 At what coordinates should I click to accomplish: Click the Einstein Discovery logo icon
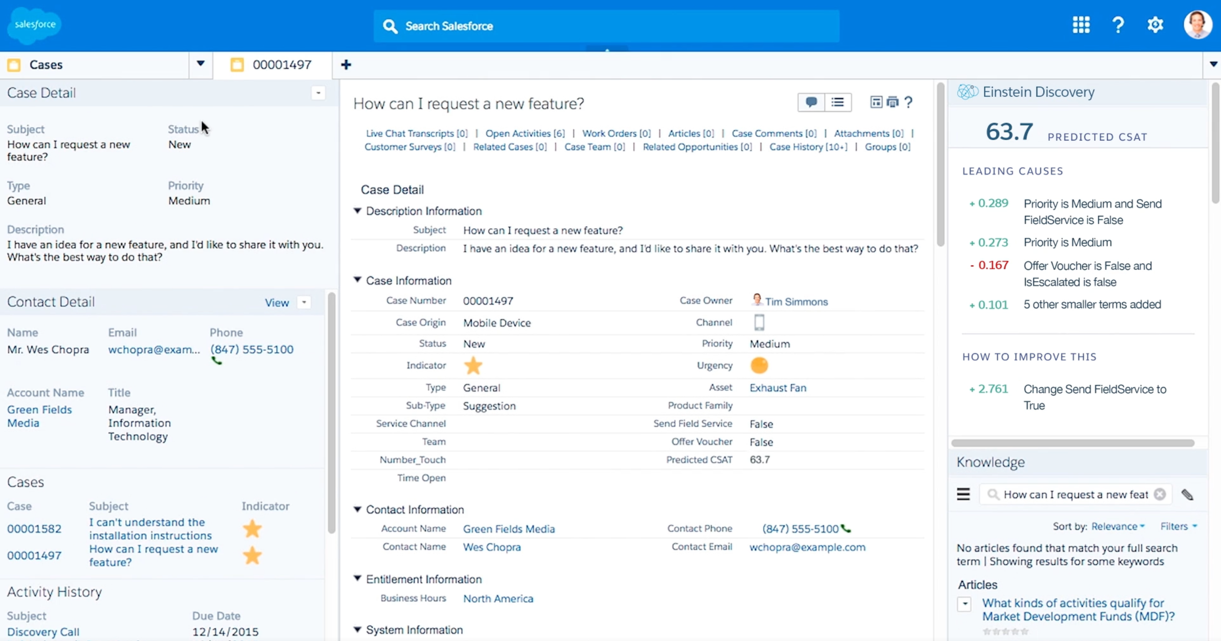click(967, 92)
